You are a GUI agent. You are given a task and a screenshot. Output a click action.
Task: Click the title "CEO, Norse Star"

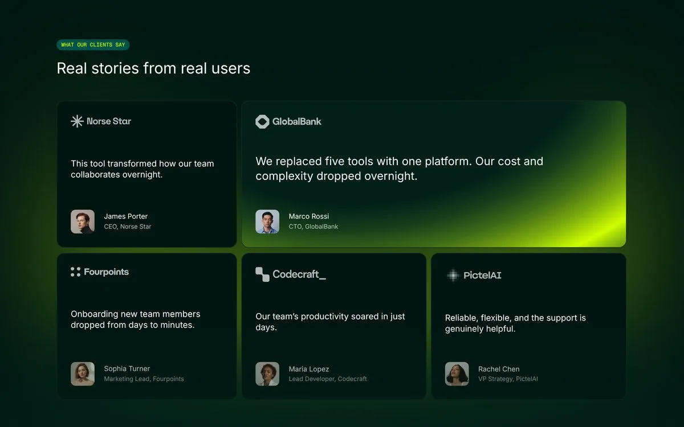pos(128,227)
